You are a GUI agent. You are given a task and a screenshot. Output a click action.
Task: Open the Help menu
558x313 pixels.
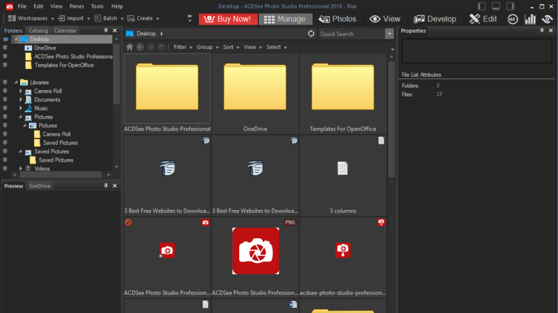point(117,7)
